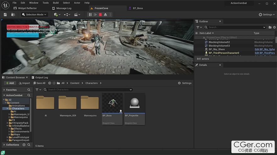
Task: Open the Edit BP_Sky_Sphe link
Action: [x=265, y=49]
